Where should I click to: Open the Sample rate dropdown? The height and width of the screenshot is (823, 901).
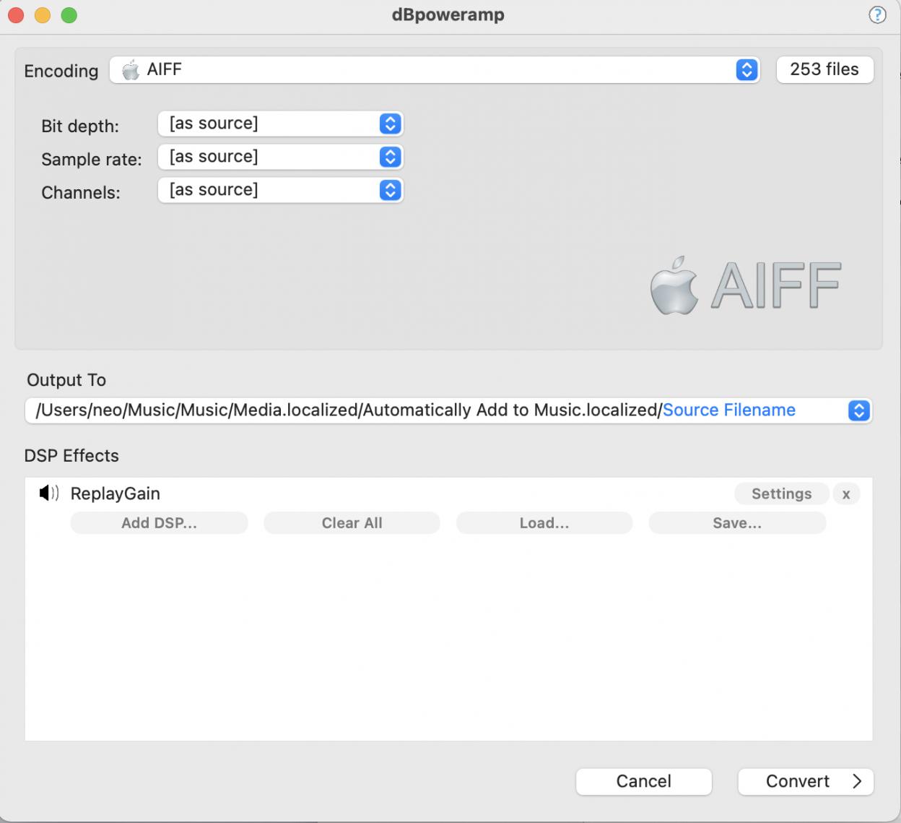tap(390, 157)
